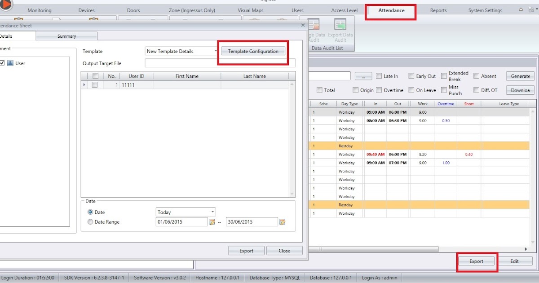Open the Reports ribbon tab
The width and height of the screenshot is (539, 283).
(438, 9)
